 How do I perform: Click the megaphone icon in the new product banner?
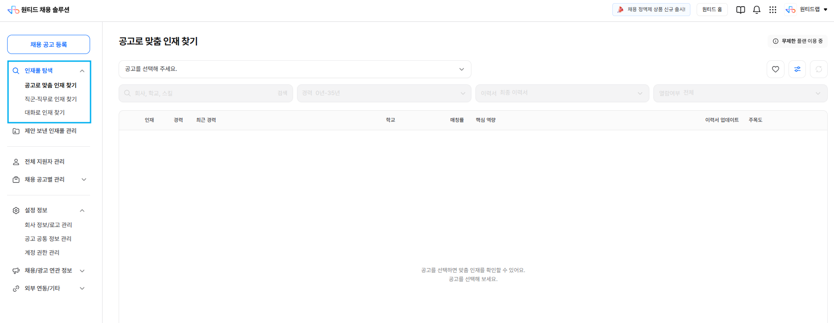coord(620,9)
